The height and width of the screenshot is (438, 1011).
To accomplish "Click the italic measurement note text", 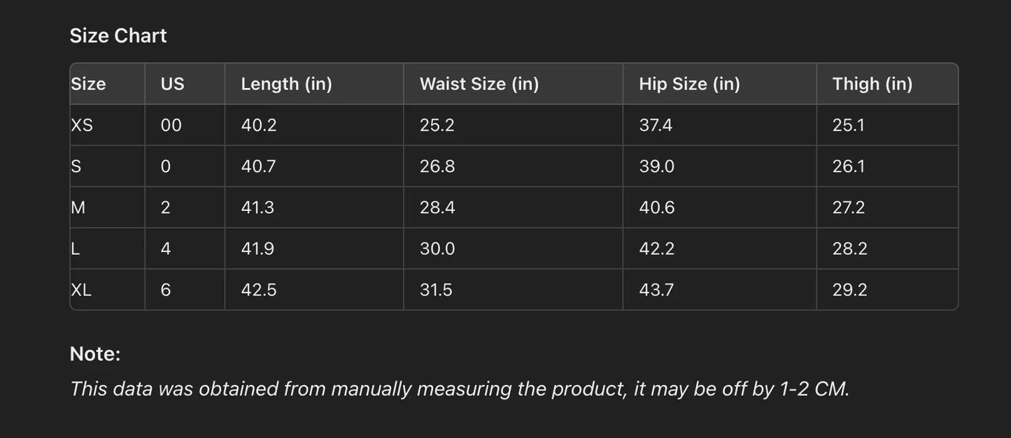I will 460,389.
